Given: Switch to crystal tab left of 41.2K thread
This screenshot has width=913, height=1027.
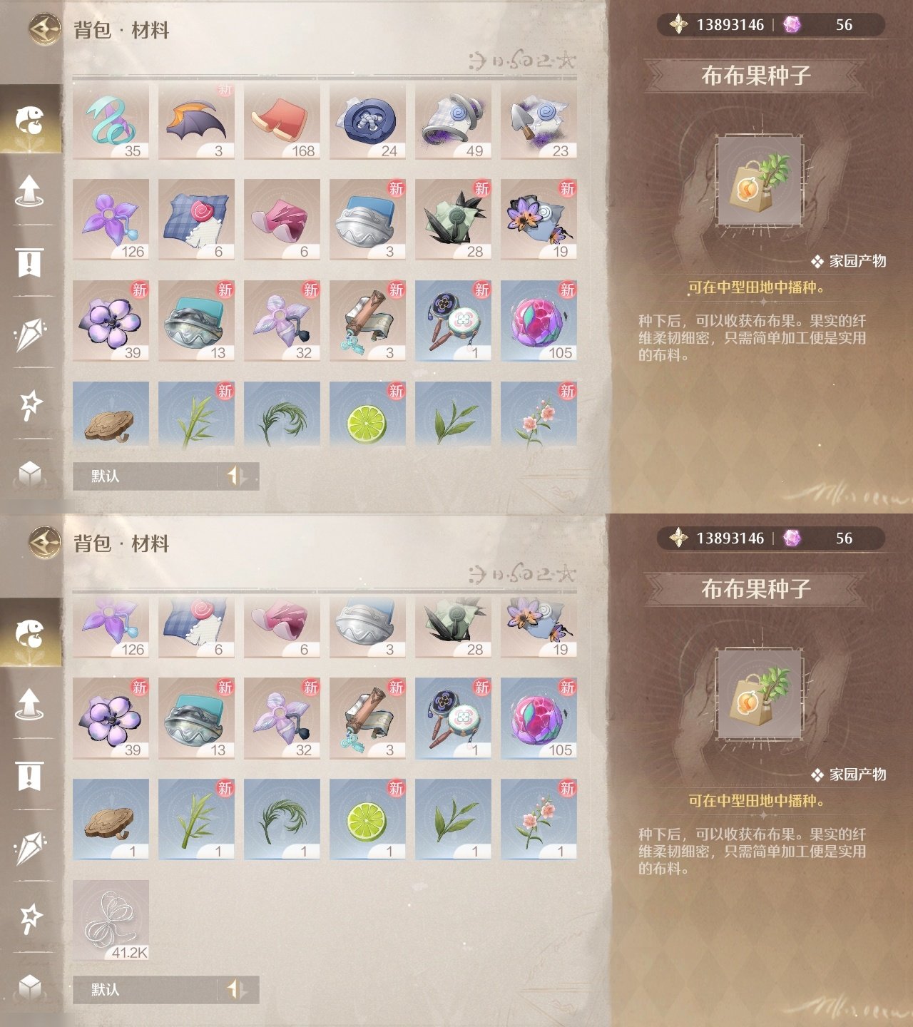Looking at the screenshot, I should click(x=30, y=847).
